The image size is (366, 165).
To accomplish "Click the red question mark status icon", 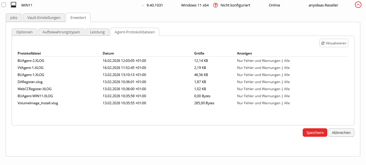I will (216, 5).
